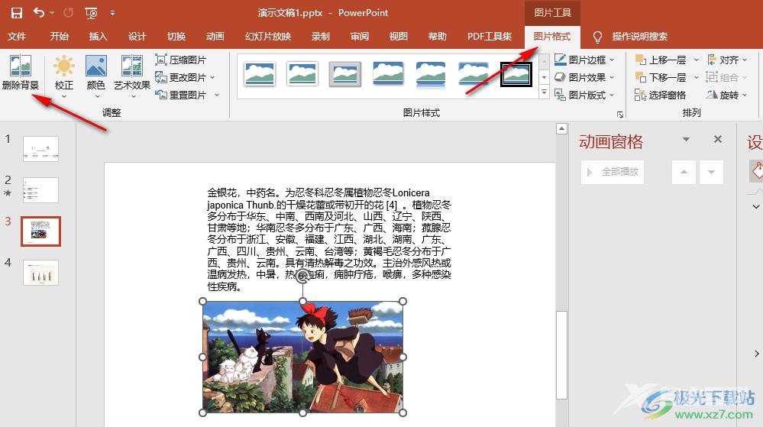Expand 重置图片 dropdown arrow
The width and height of the screenshot is (763, 427).
(x=217, y=95)
